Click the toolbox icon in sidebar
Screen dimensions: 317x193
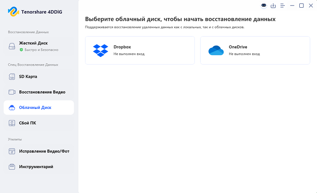coord(12,167)
